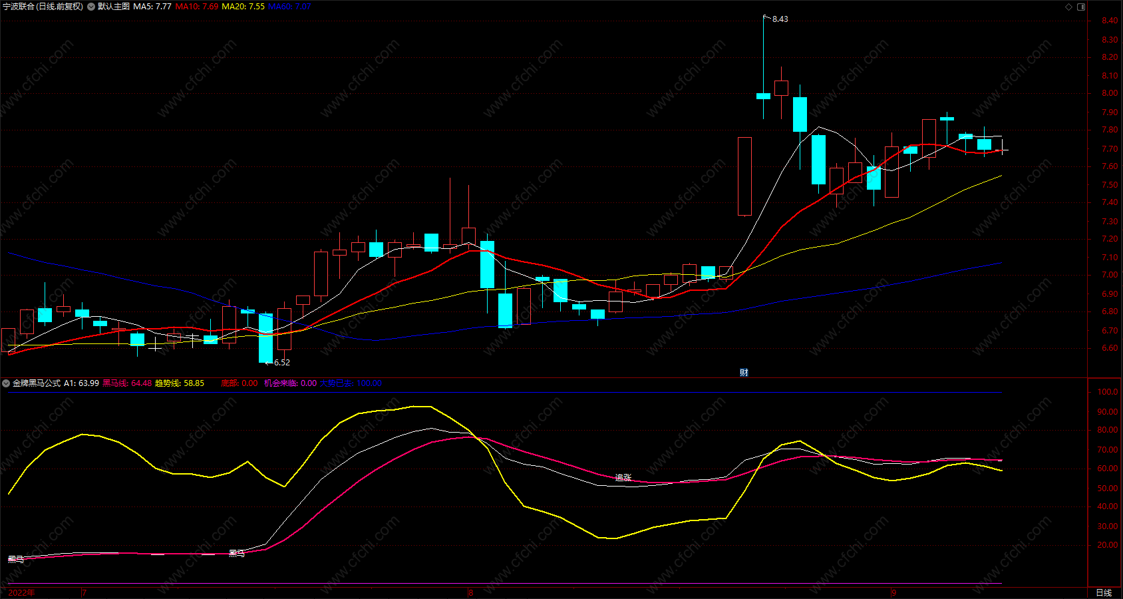1123x599 pixels.
Task: Click the MA5: 7.77 indicator value
Action: point(152,7)
